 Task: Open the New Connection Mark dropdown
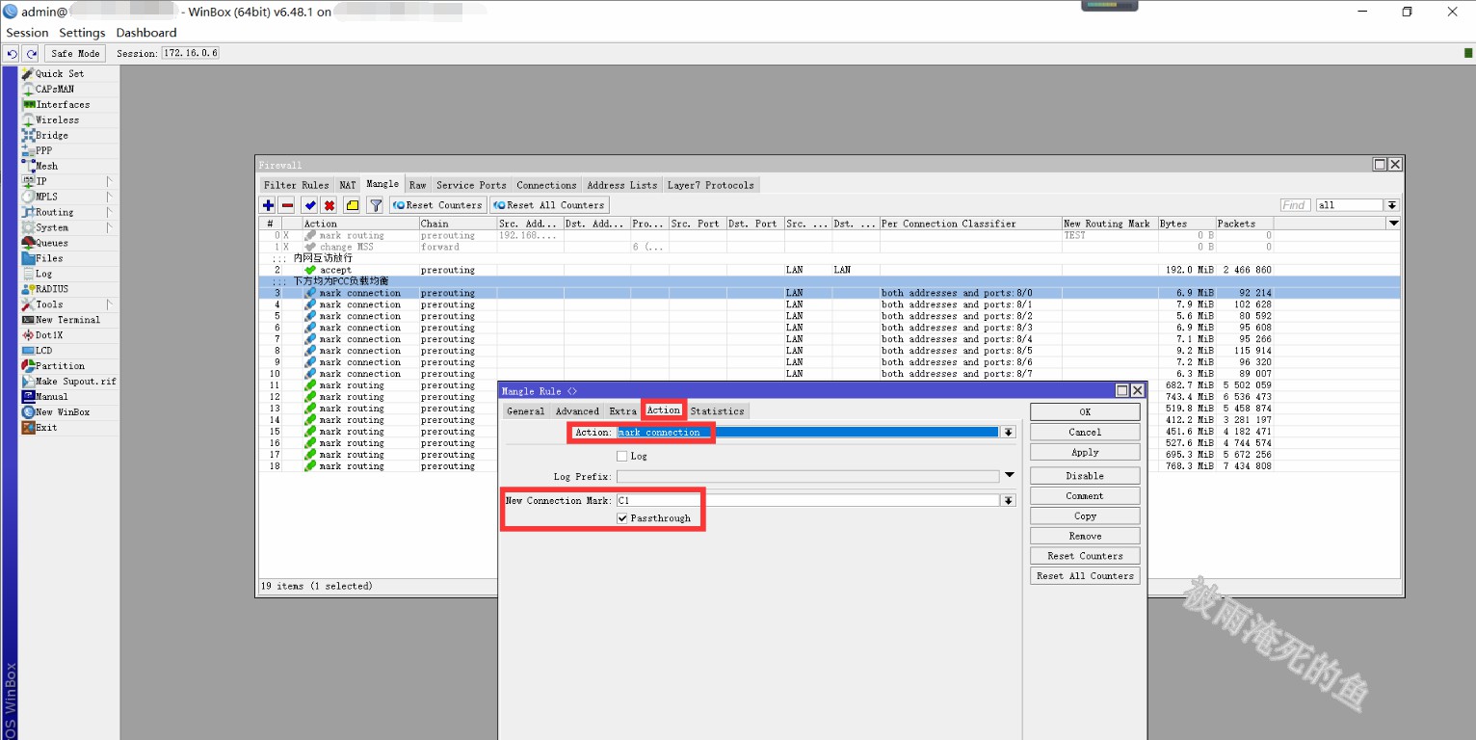(1008, 501)
